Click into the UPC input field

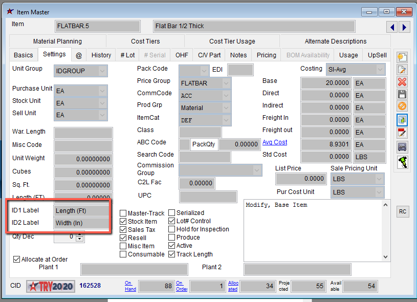point(208,197)
